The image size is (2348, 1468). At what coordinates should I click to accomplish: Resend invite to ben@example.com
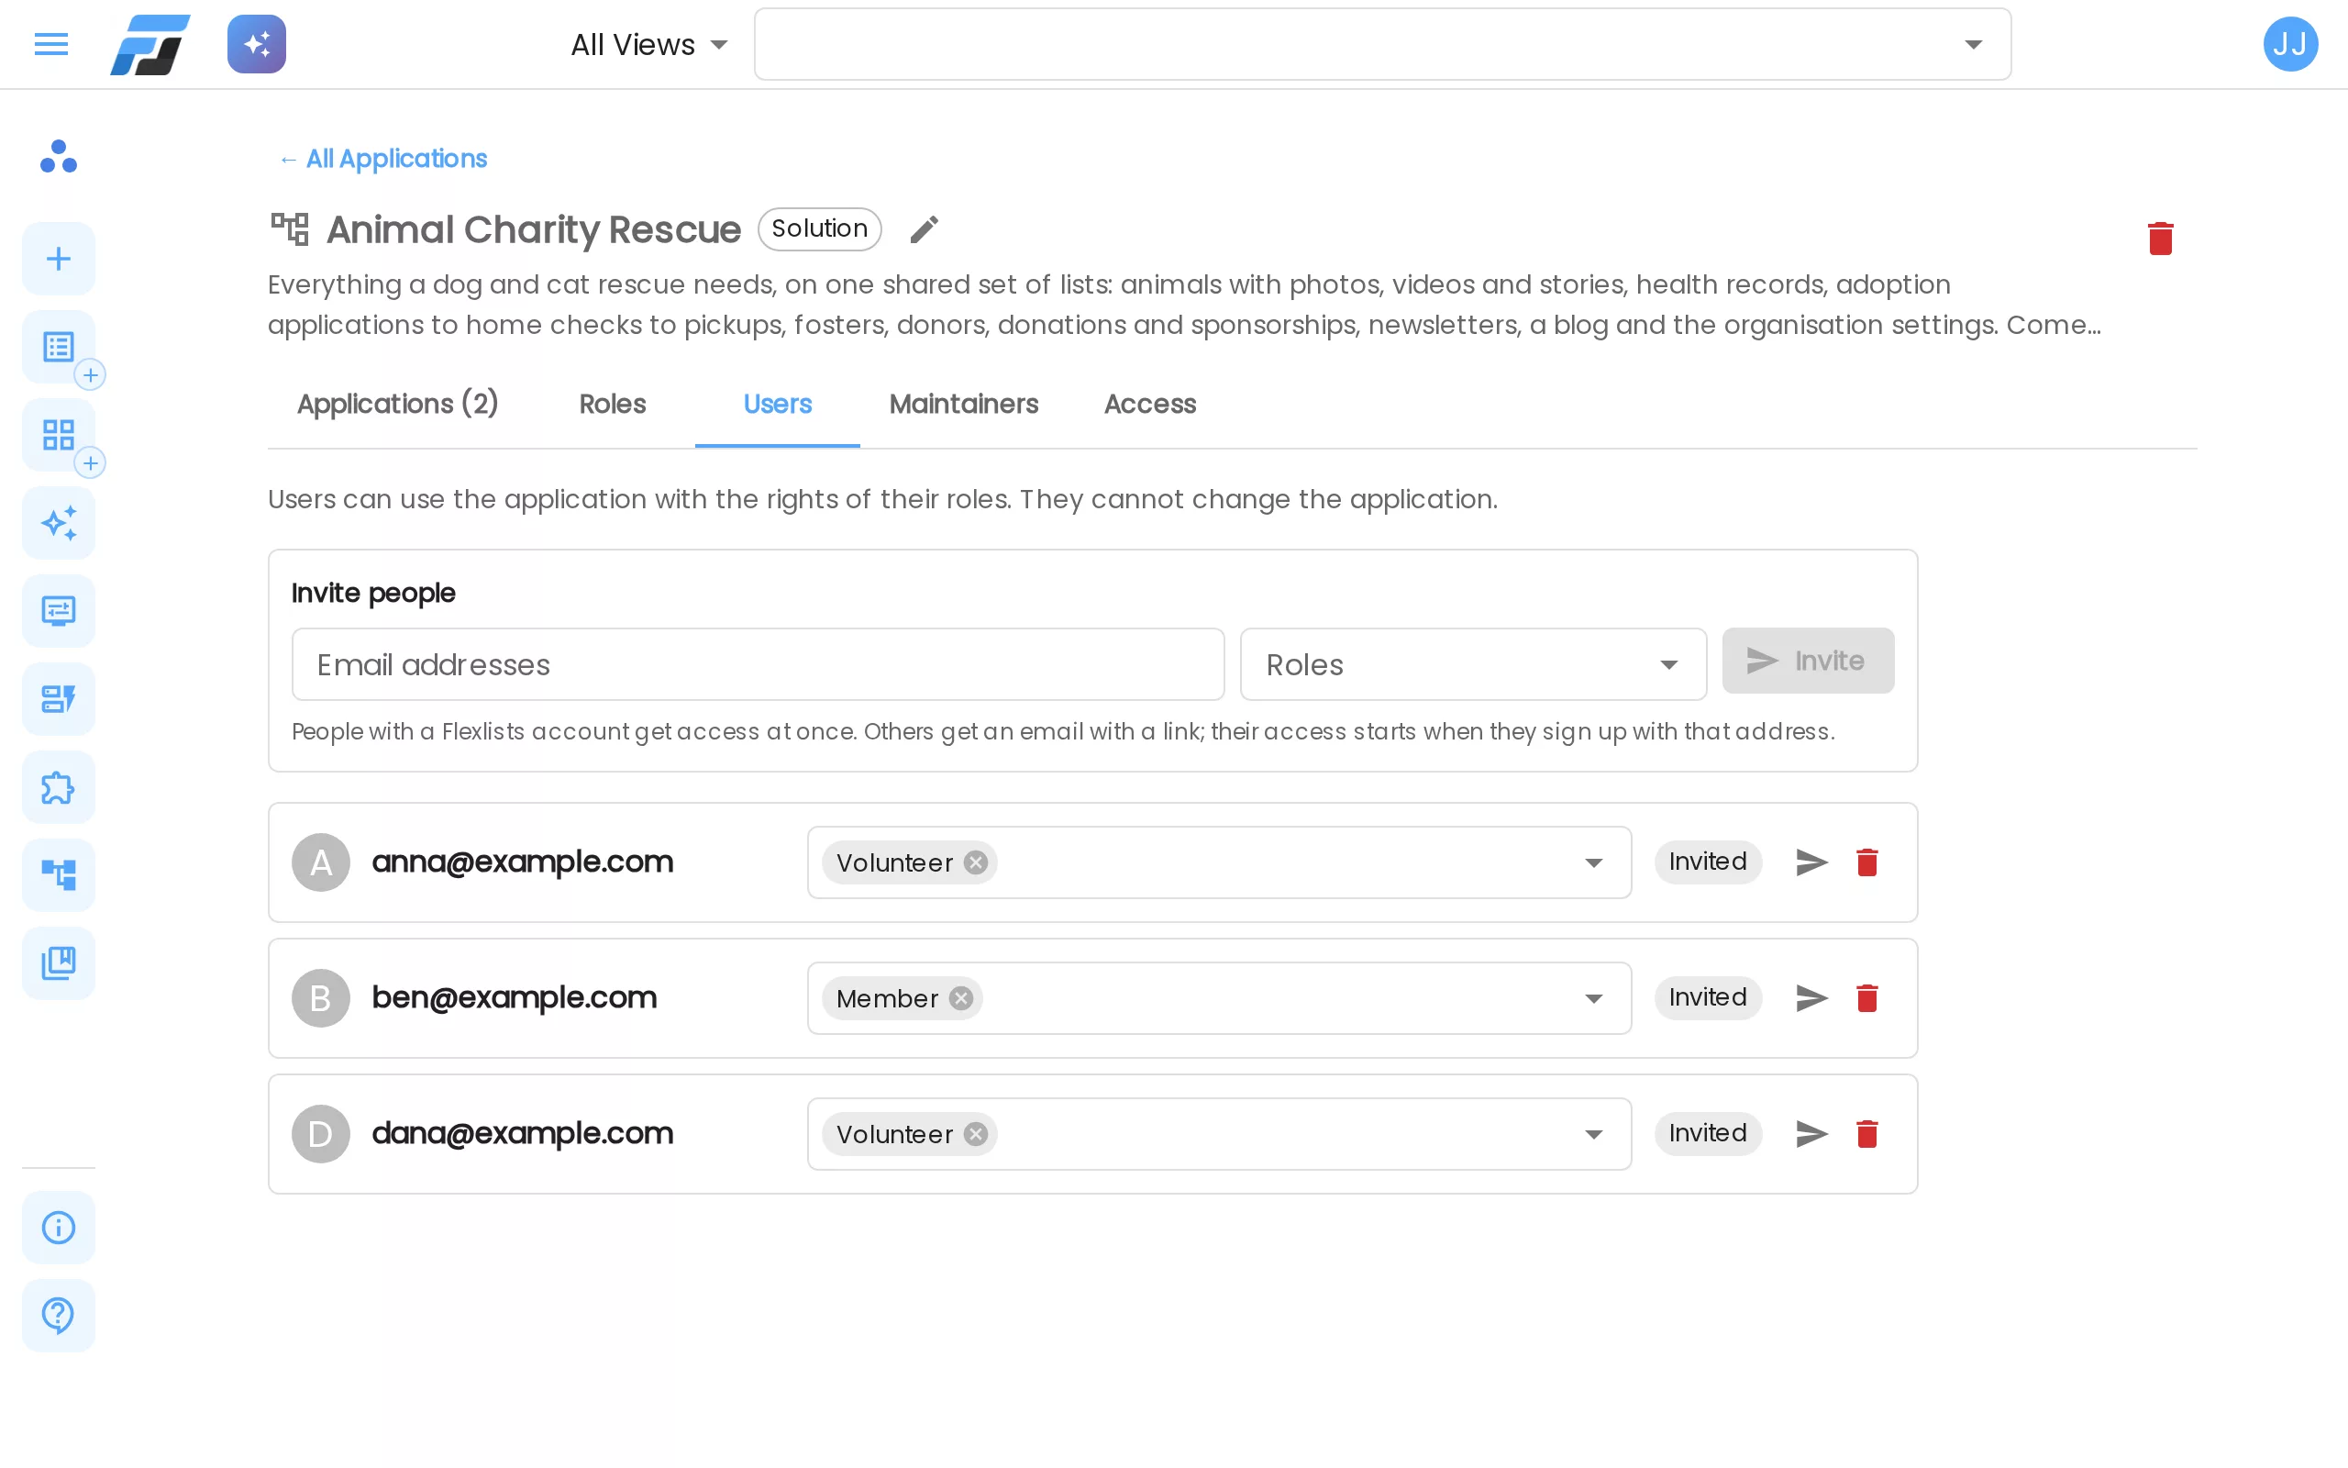point(1811,998)
